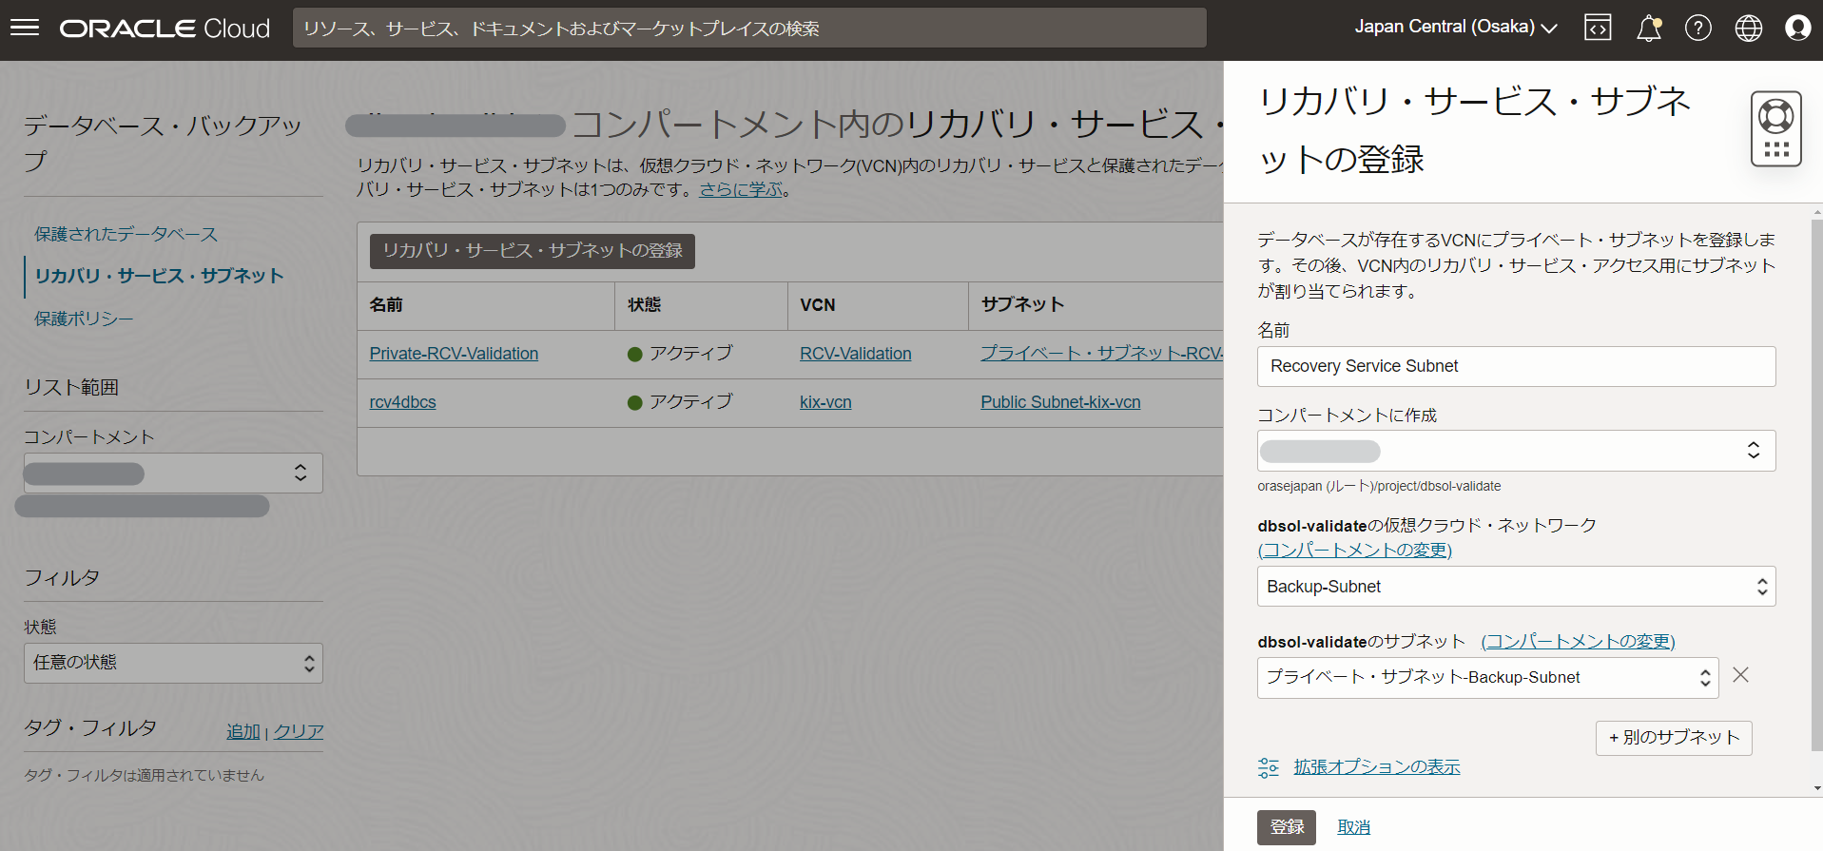This screenshot has height=851, width=1823.
Task: Expand the Japan Central (Osaka) region selector
Action: (x=1455, y=28)
